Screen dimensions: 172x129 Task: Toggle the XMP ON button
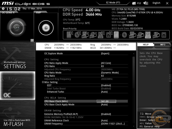coord(46,28)
